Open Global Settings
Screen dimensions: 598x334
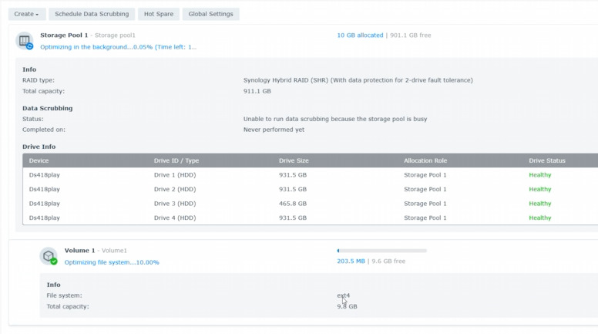210,14
